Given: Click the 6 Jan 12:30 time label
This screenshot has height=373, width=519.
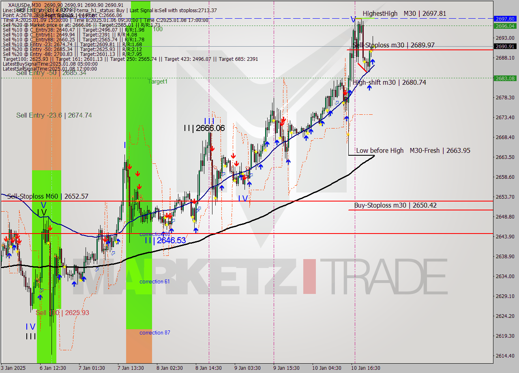Looking at the screenshot, I should click(x=53, y=368).
